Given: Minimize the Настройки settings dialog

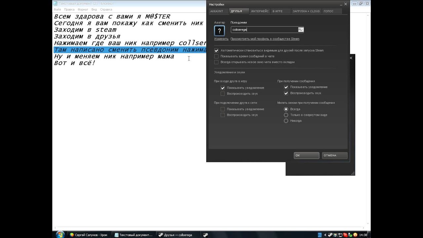Looking at the screenshot, I should [341, 4].
